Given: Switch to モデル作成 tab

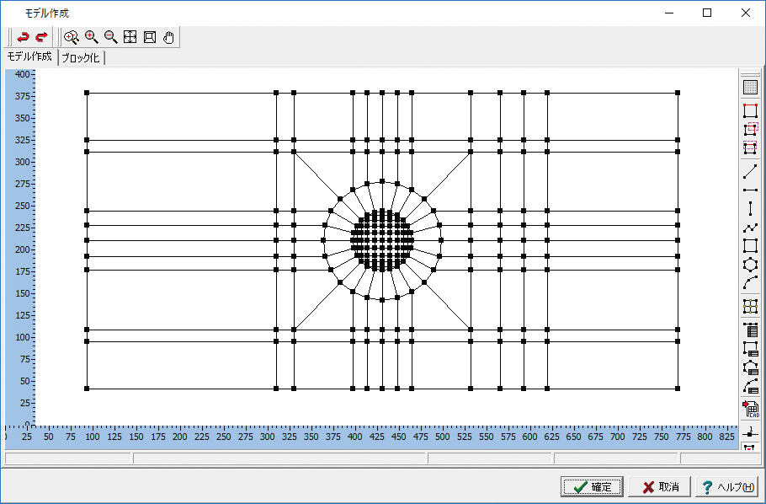Looking at the screenshot, I should [x=29, y=56].
